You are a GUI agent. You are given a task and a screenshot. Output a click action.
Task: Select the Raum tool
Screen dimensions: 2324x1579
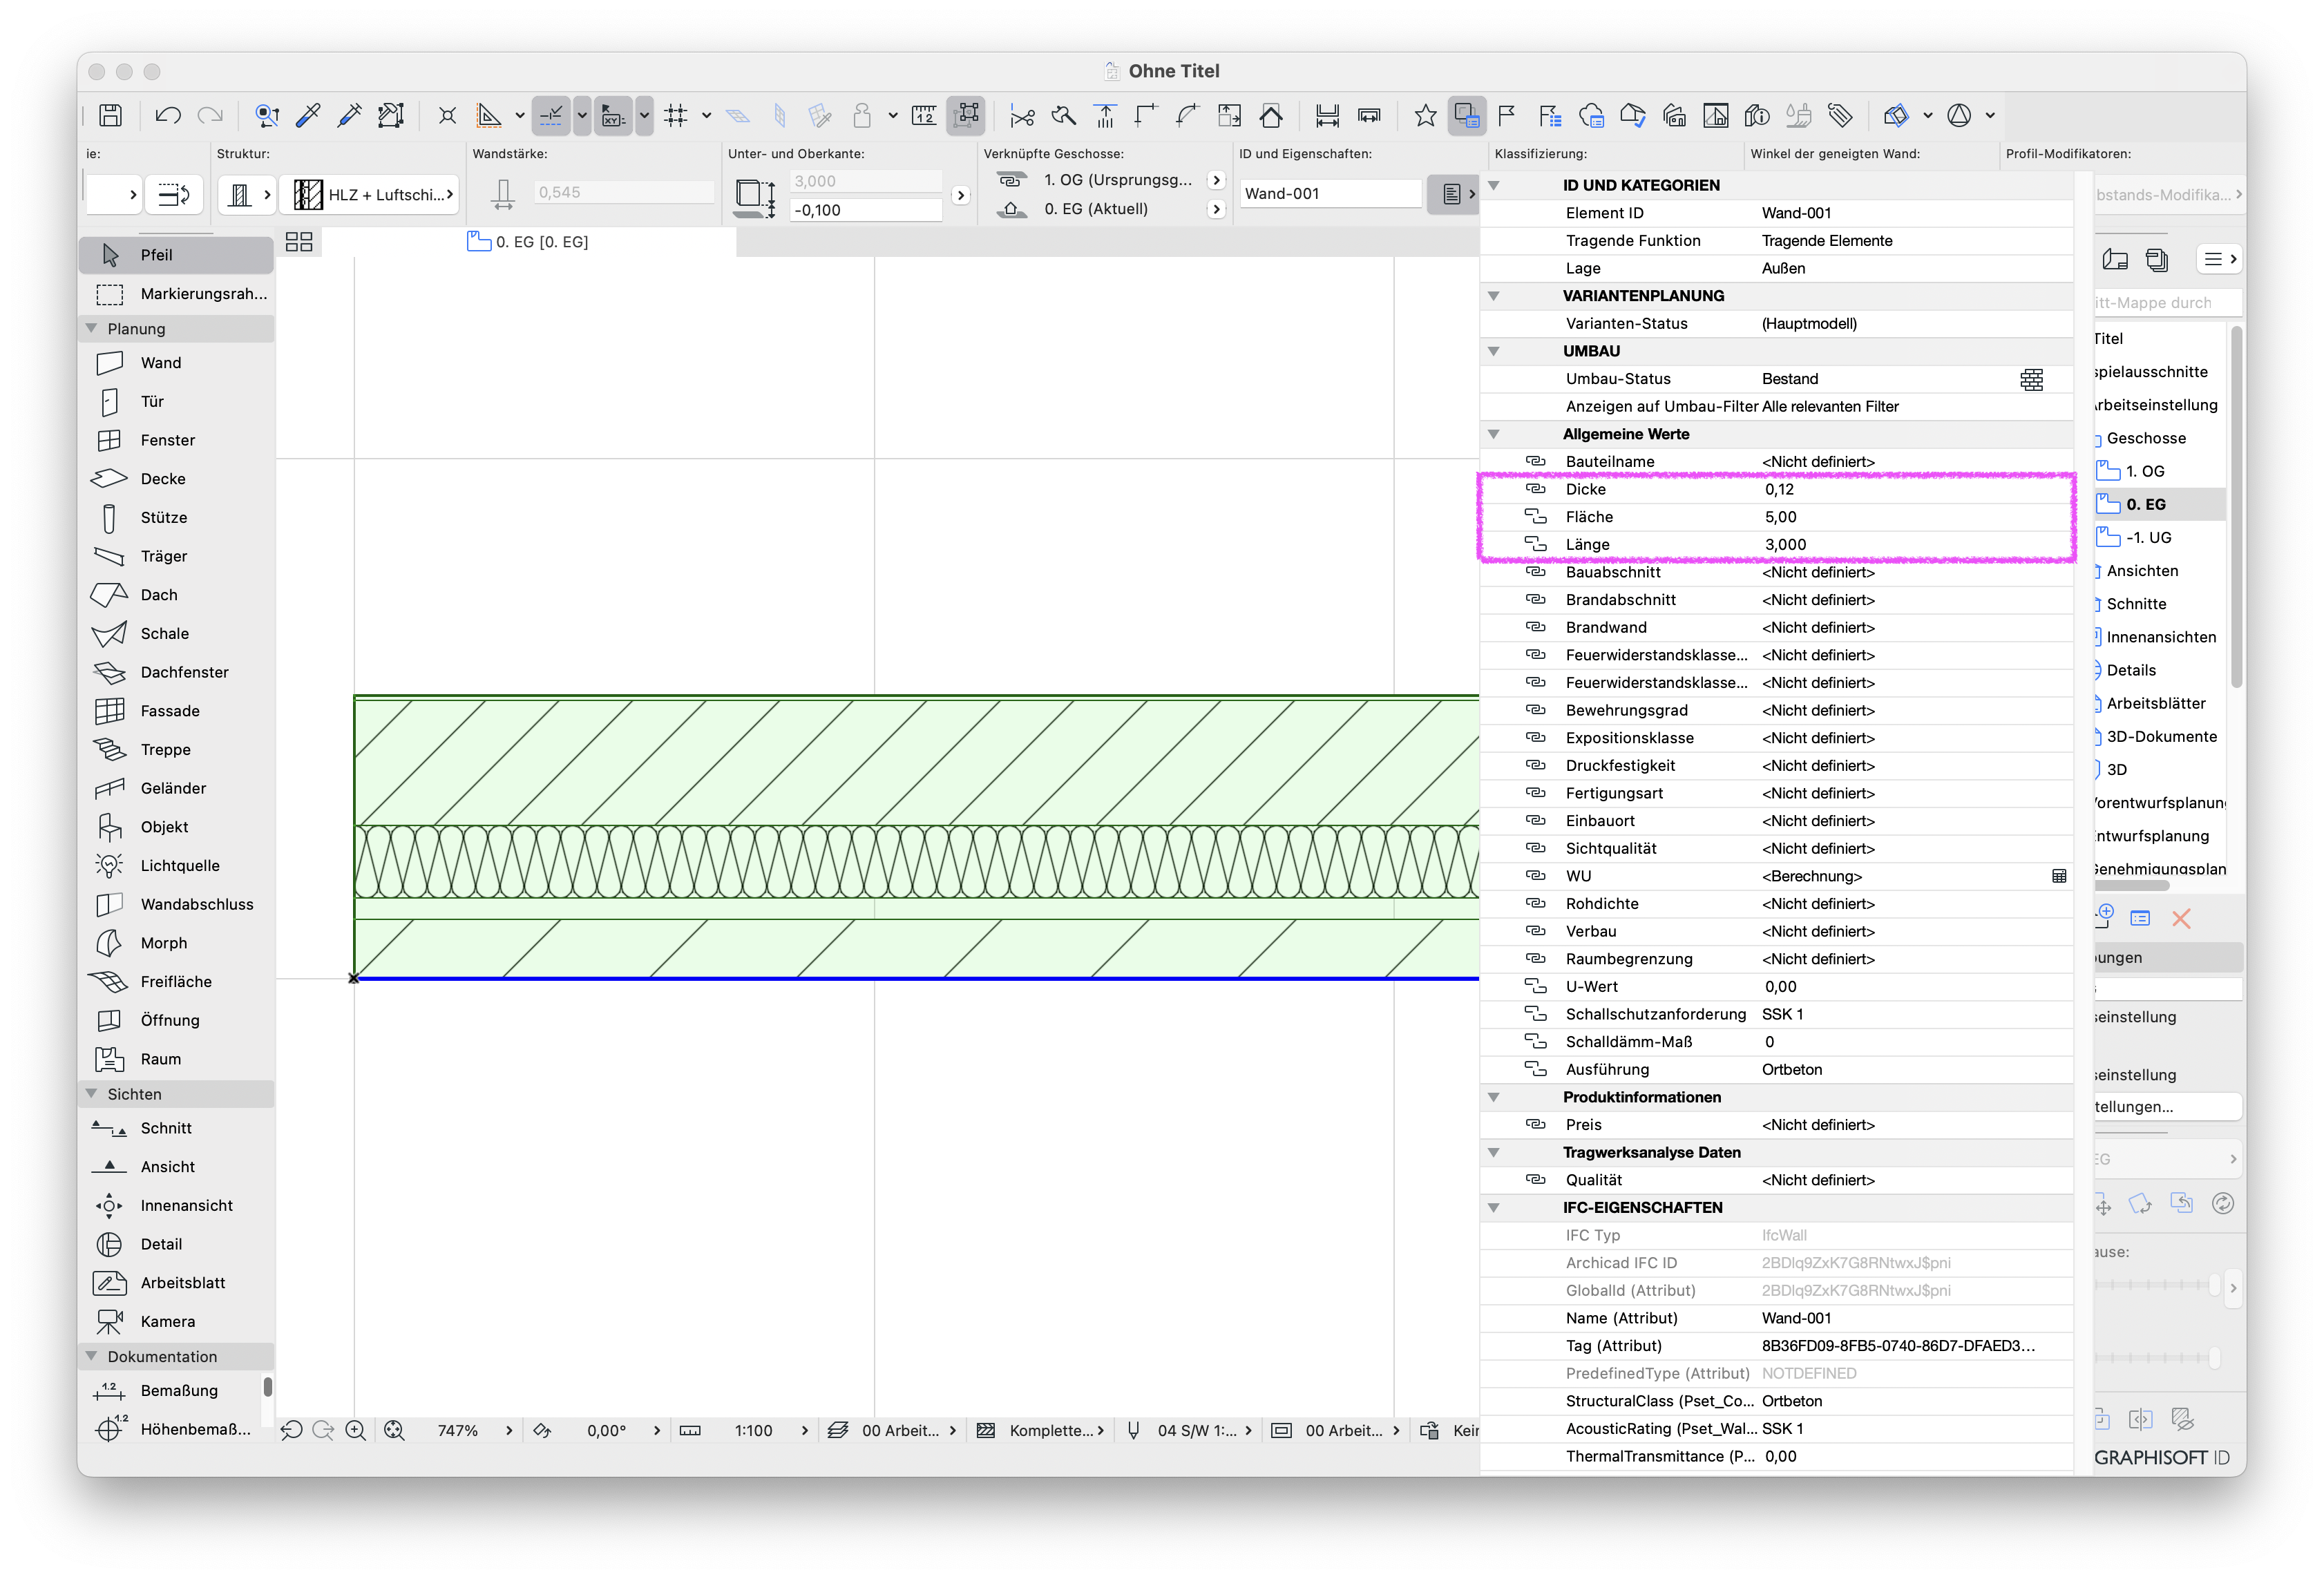click(176, 1059)
